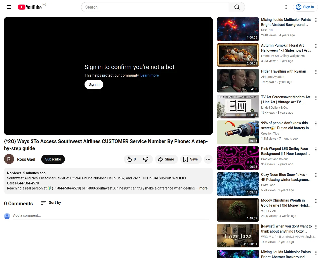Share the video
The width and height of the screenshot is (322, 258).
166,159
